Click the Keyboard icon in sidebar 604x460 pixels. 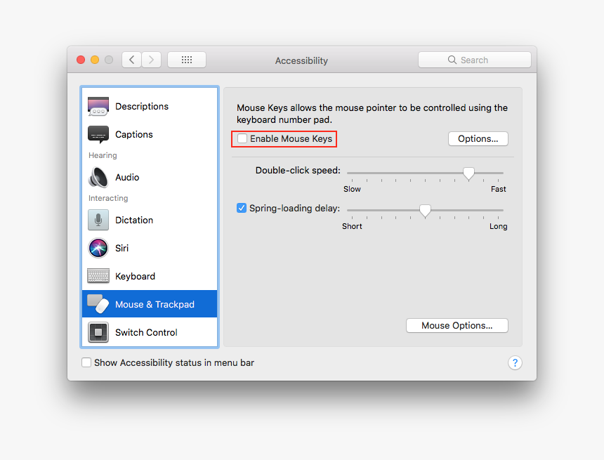[x=98, y=276]
